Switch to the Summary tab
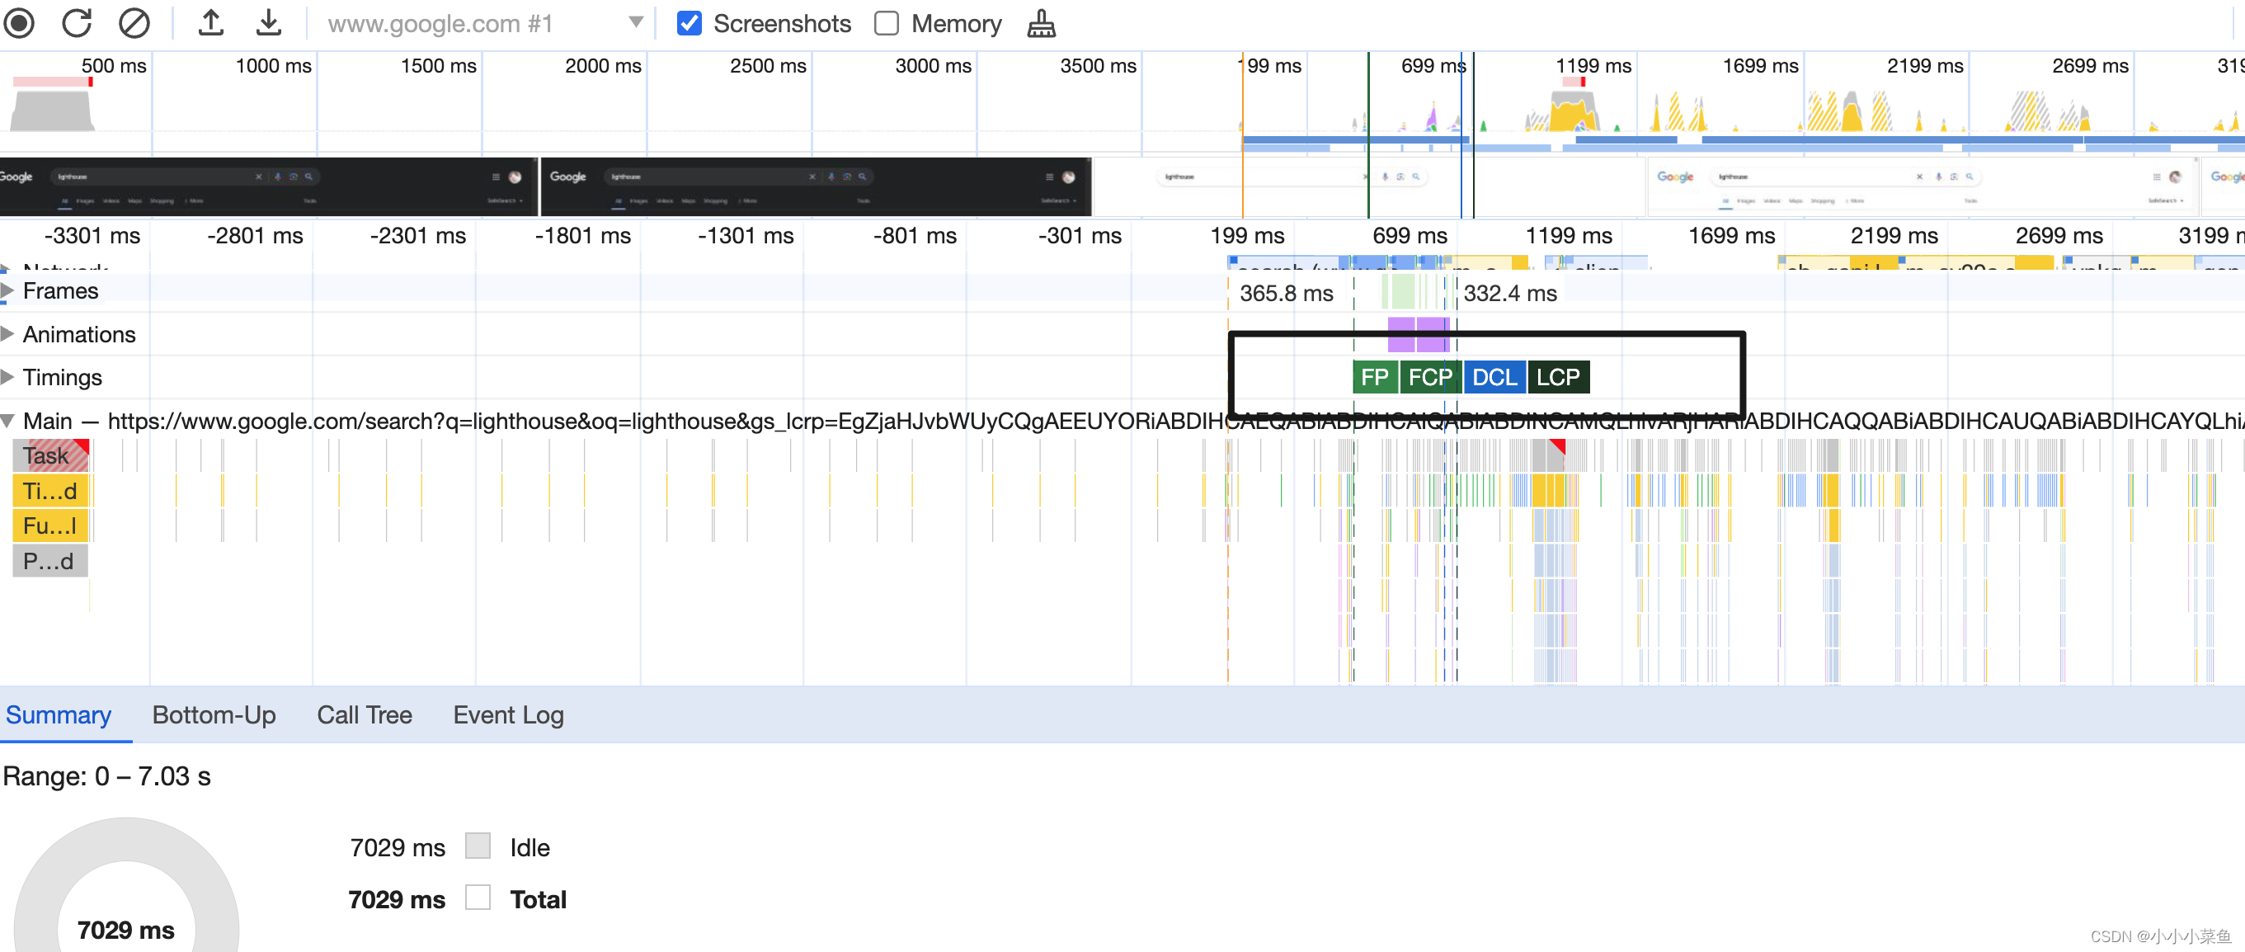The height and width of the screenshot is (952, 2245). [59, 715]
